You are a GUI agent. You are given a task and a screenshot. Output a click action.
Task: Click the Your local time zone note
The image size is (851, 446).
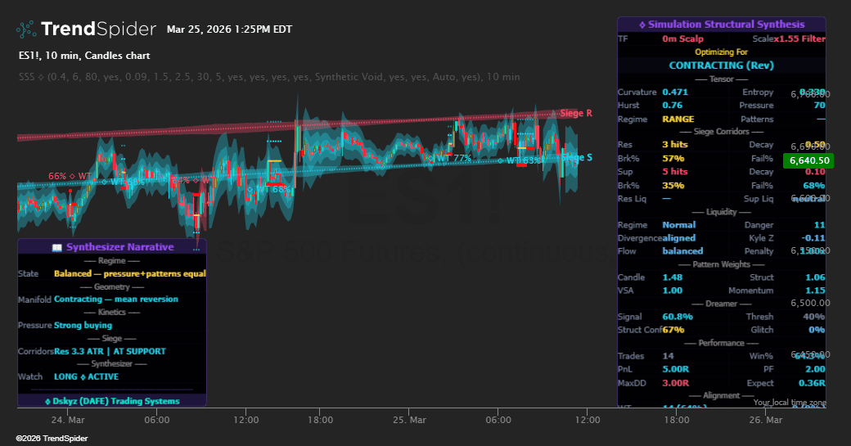pyautogui.click(x=790, y=403)
